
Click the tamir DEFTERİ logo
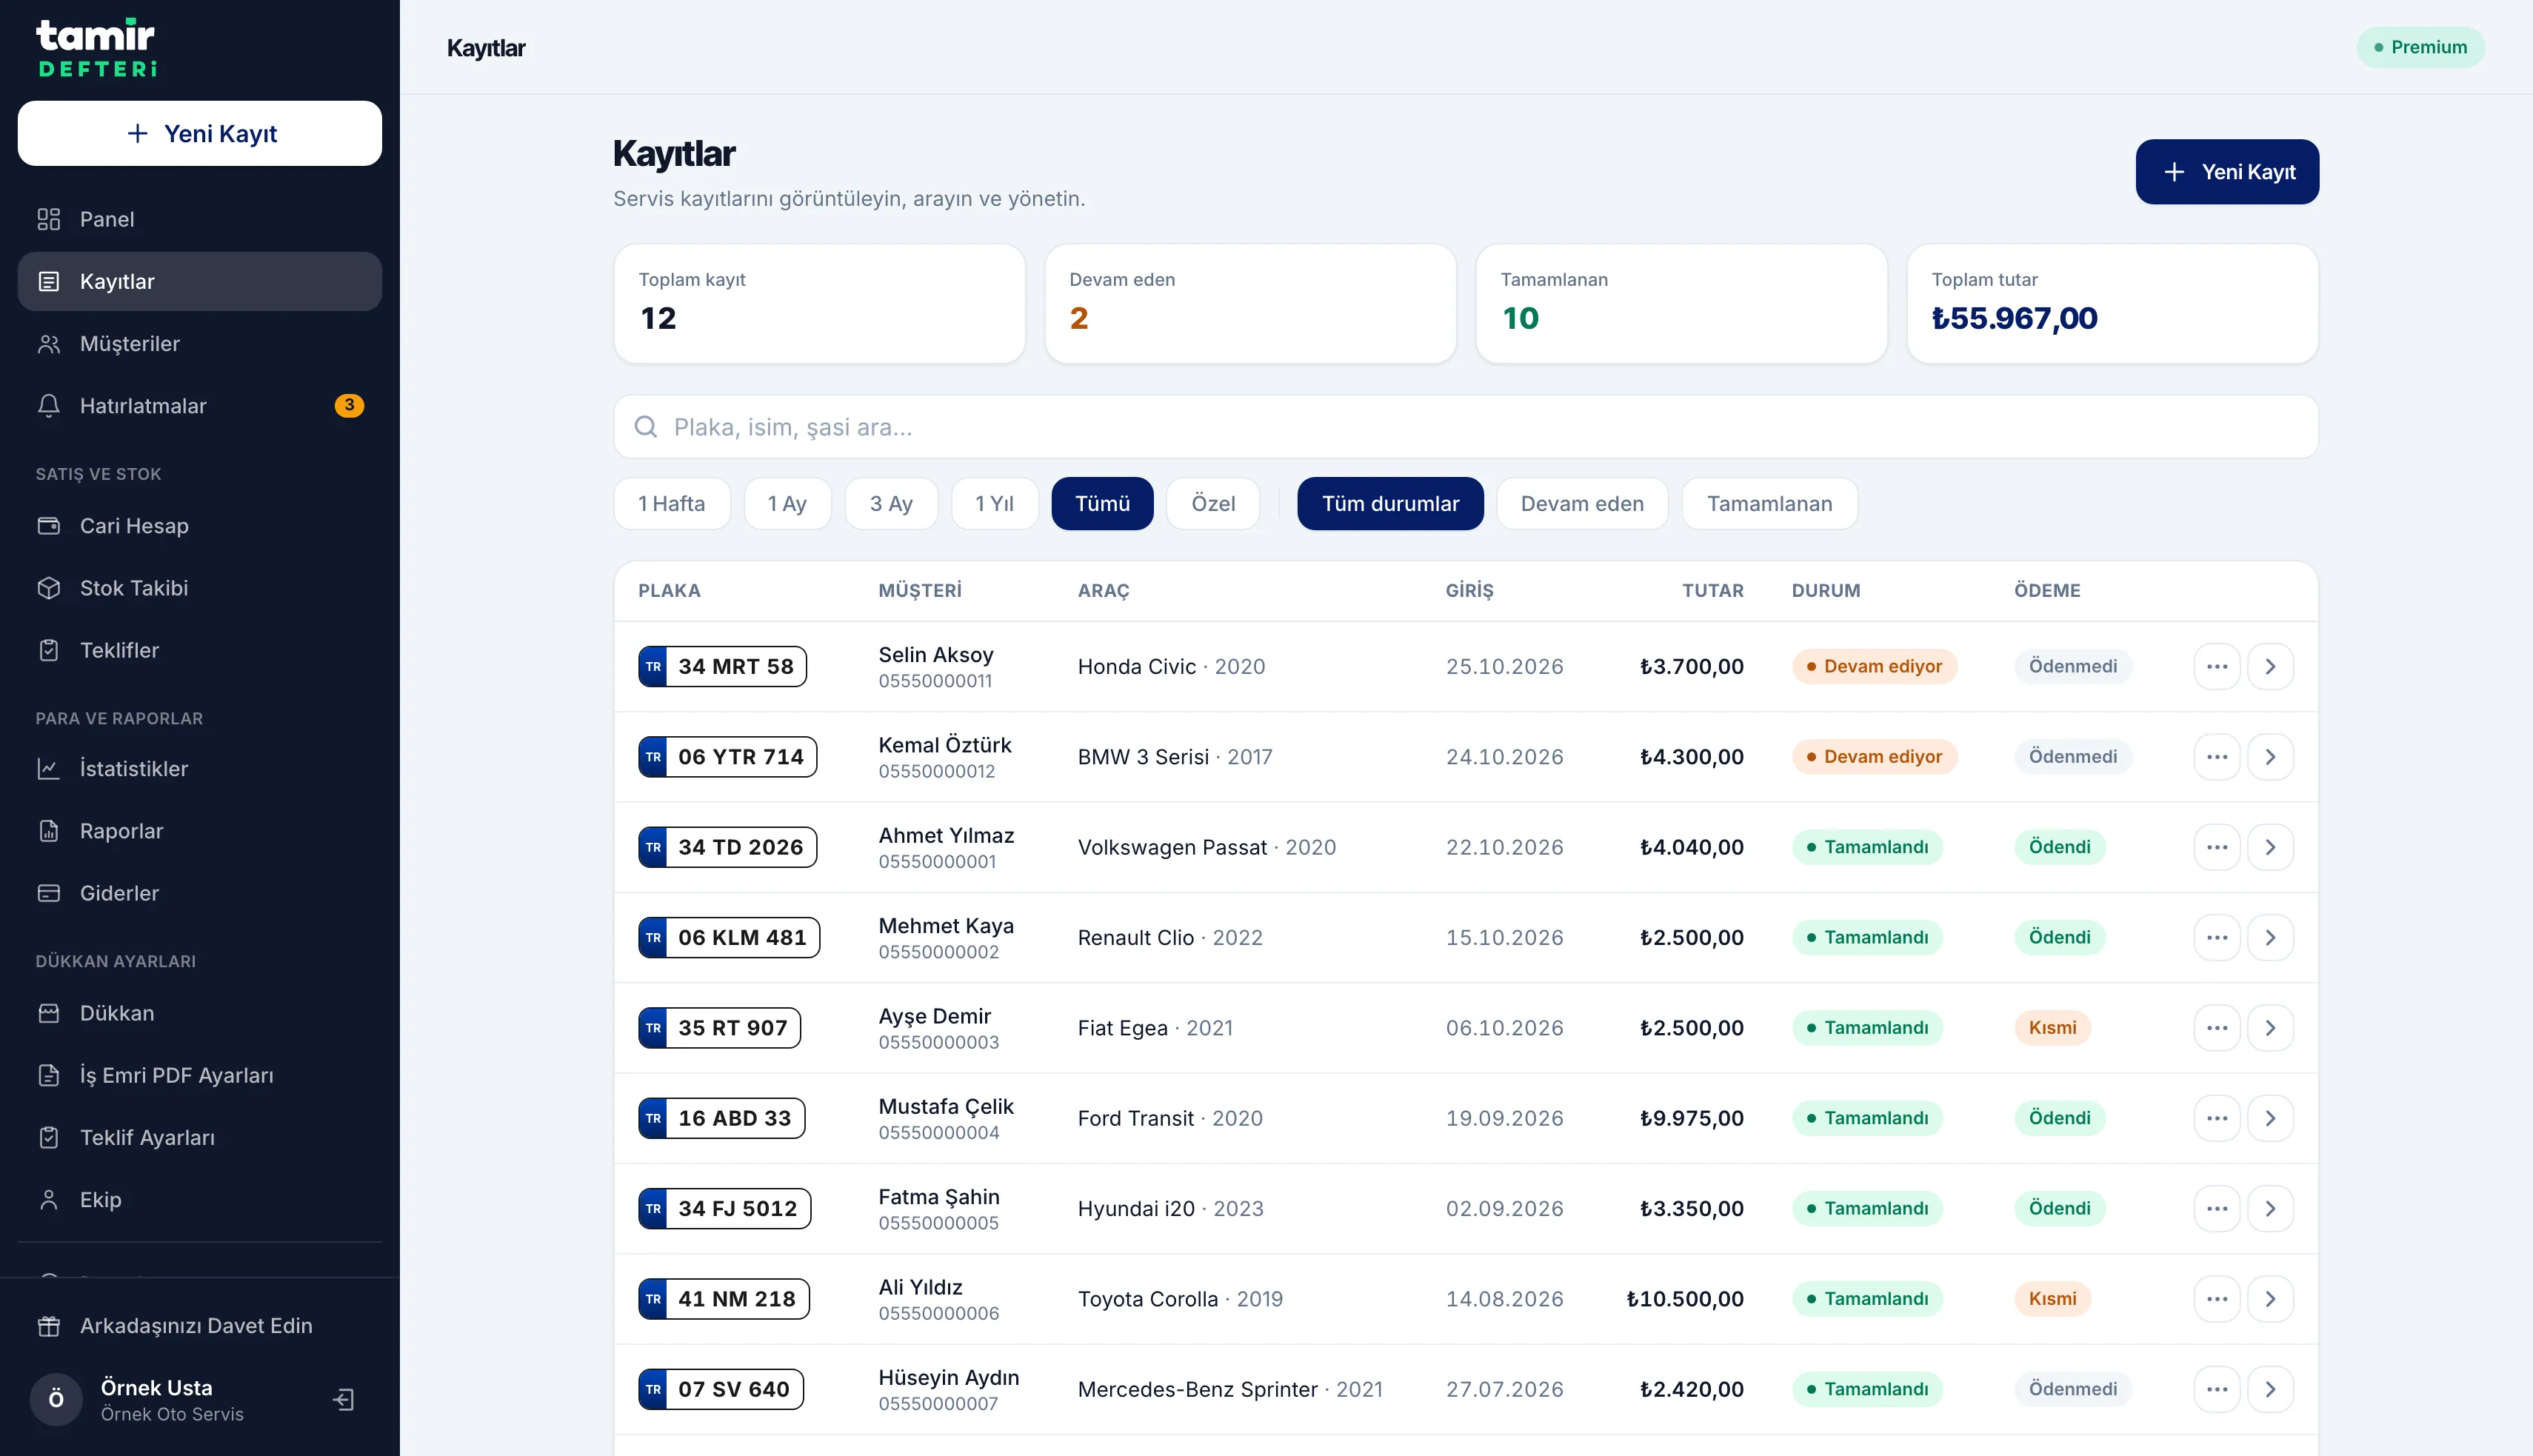97,47
